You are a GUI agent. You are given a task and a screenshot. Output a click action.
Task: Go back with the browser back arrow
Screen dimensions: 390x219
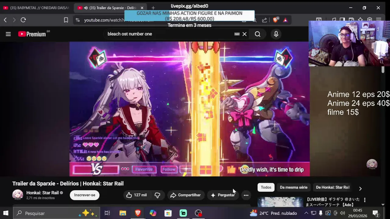[5, 20]
